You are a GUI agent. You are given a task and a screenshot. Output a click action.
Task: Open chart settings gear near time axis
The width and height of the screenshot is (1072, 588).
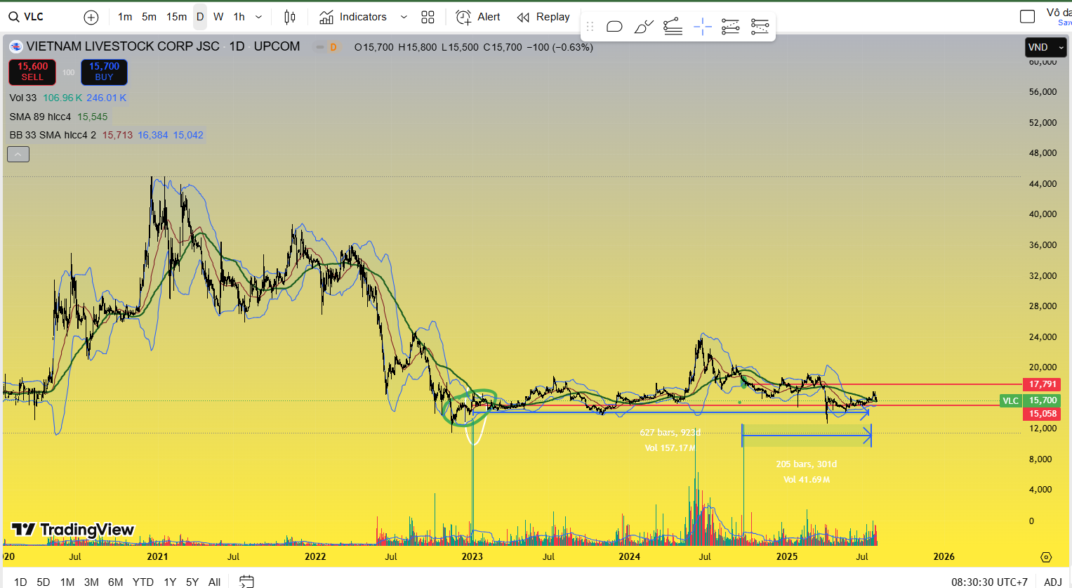(1046, 557)
